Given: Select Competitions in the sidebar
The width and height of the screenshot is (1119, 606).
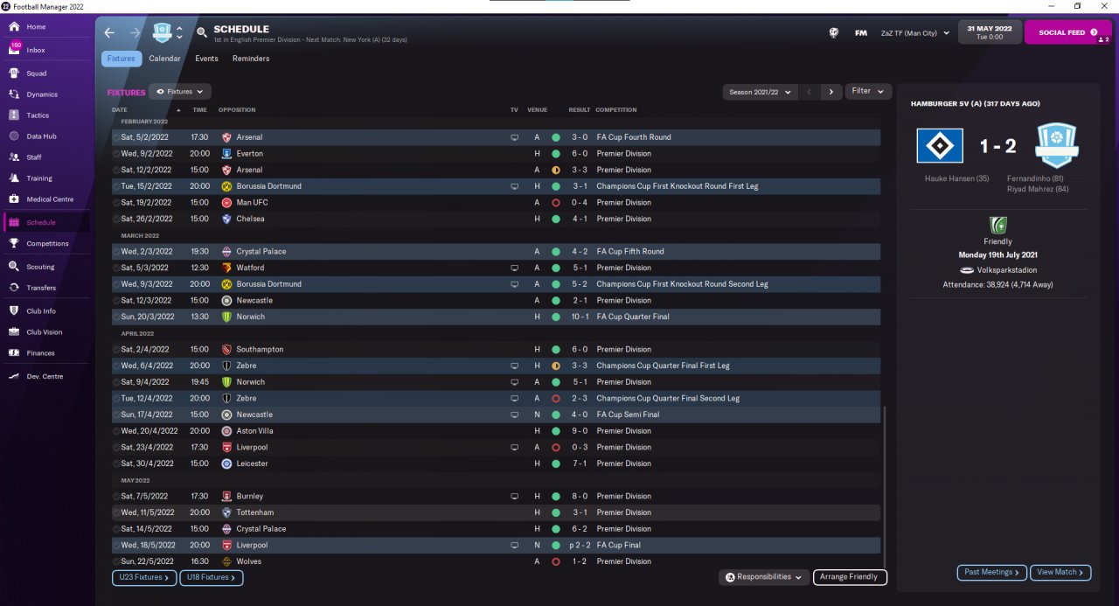Looking at the screenshot, I should pos(47,244).
